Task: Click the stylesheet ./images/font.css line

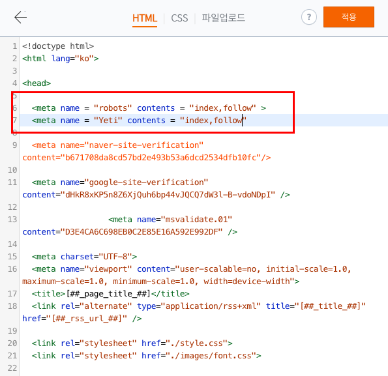Action: [147, 356]
